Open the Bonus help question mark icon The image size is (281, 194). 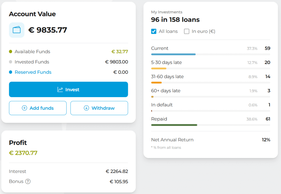[x=28, y=181]
